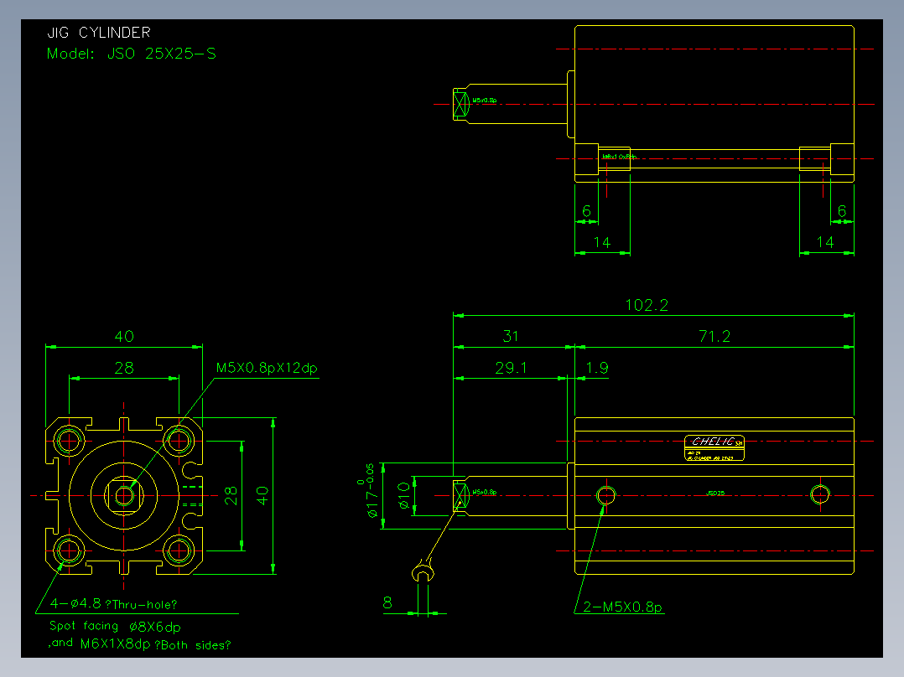Click the center threaded bore in front view
Screen dimensions: 904x677
(124, 495)
